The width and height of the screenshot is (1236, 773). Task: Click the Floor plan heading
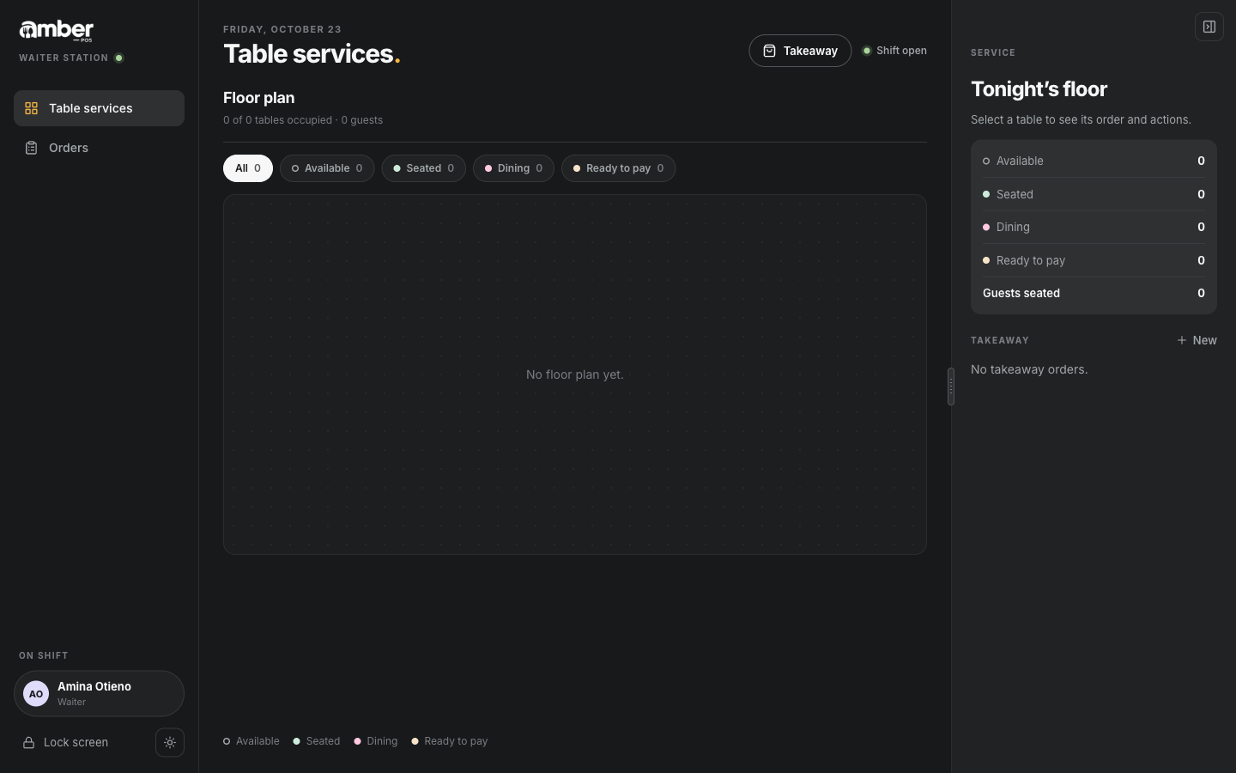click(x=259, y=98)
